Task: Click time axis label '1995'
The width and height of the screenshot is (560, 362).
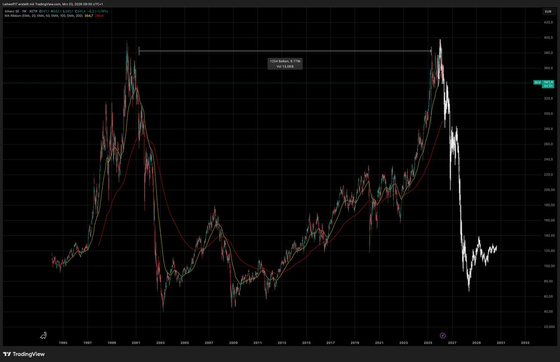Action: click(63, 343)
